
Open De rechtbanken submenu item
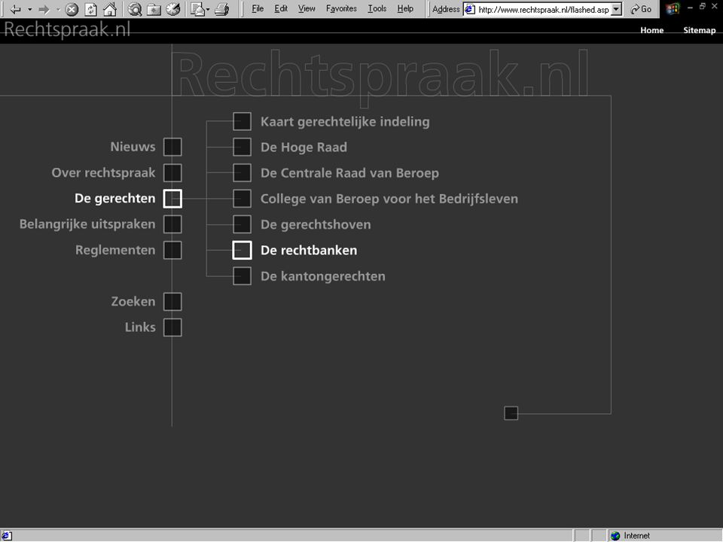[x=309, y=250]
